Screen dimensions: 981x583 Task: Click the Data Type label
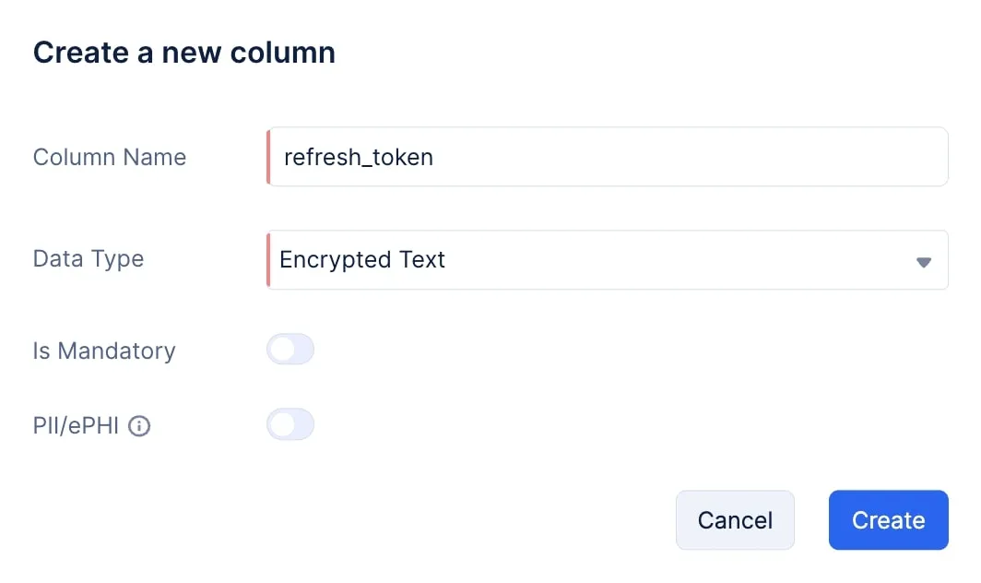point(89,258)
